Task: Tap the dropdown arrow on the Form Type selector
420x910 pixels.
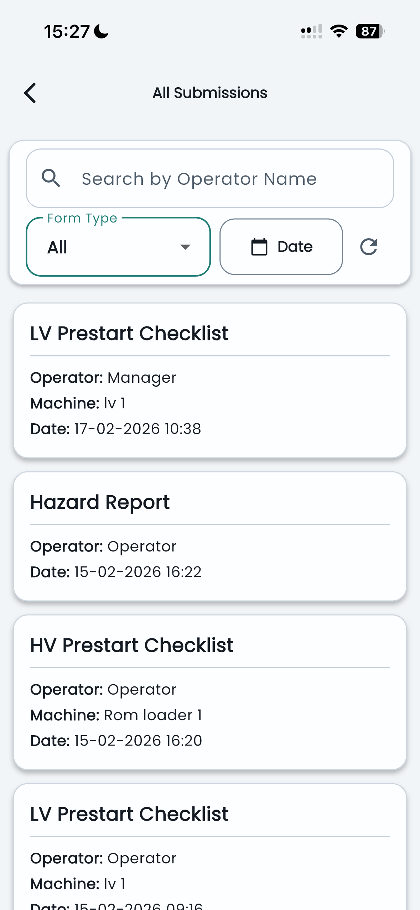Action: click(185, 247)
